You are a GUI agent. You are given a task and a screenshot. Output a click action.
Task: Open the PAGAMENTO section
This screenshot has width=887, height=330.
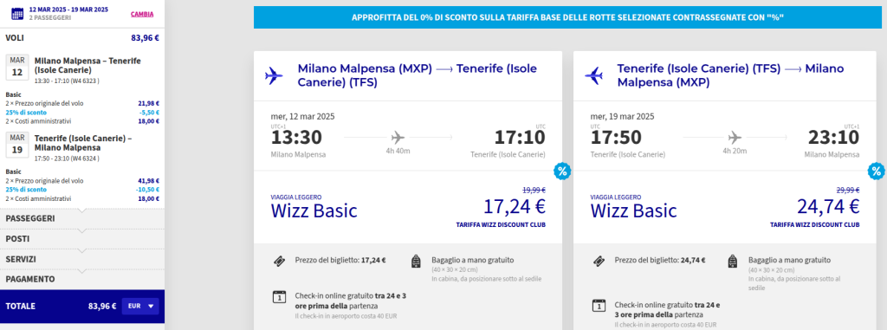click(82, 280)
